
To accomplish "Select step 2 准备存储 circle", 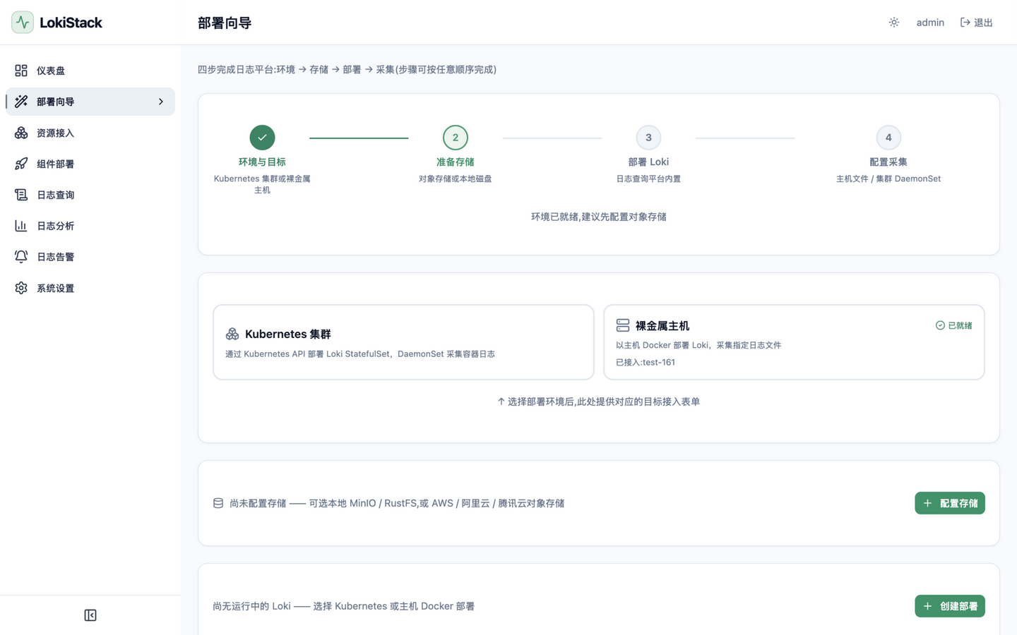I will click(456, 138).
